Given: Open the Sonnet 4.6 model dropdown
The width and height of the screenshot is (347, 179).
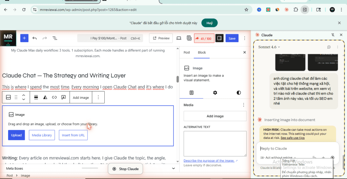Looking at the screenshot, I should click(269, 47).
